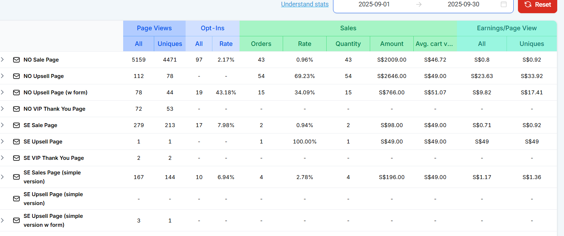Open the Understand stats link

[x=305, y=4]
